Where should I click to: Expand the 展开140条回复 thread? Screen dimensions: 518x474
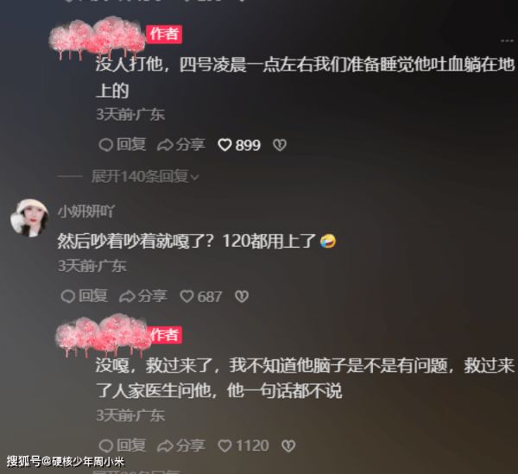145,177
